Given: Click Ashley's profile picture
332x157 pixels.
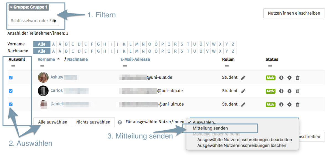Looking at the screenshot, I should coord(43,77).
